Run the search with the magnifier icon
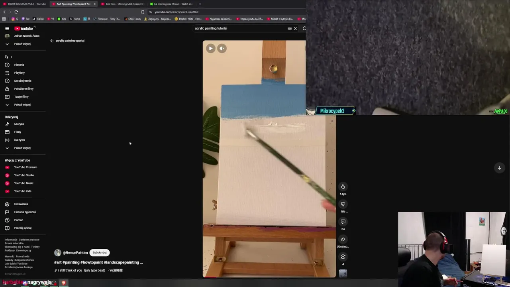 tap(304, 28)
